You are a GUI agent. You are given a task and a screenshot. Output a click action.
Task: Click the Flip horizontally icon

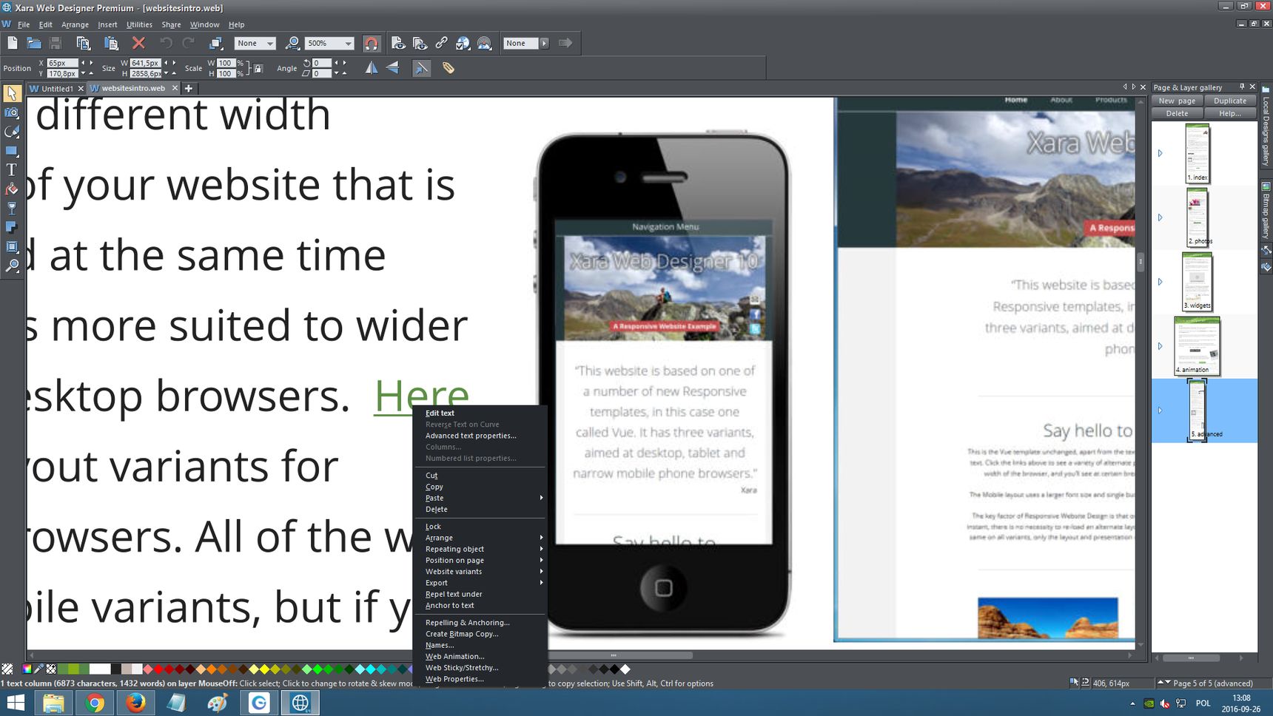tap(372, 68)
